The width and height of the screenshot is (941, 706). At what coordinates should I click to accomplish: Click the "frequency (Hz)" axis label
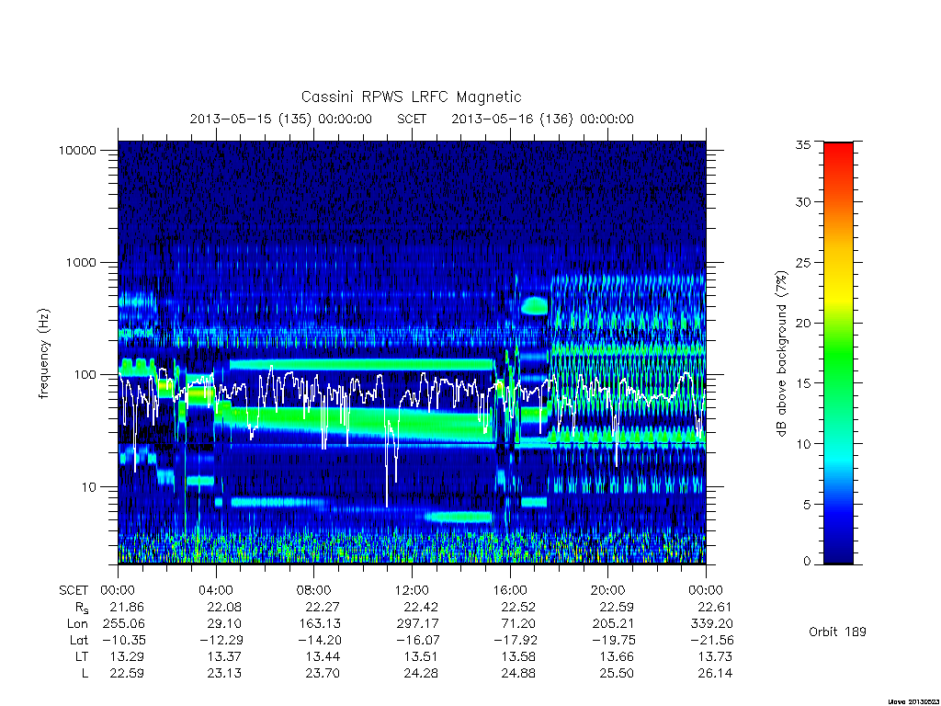[x=43, y=354]
